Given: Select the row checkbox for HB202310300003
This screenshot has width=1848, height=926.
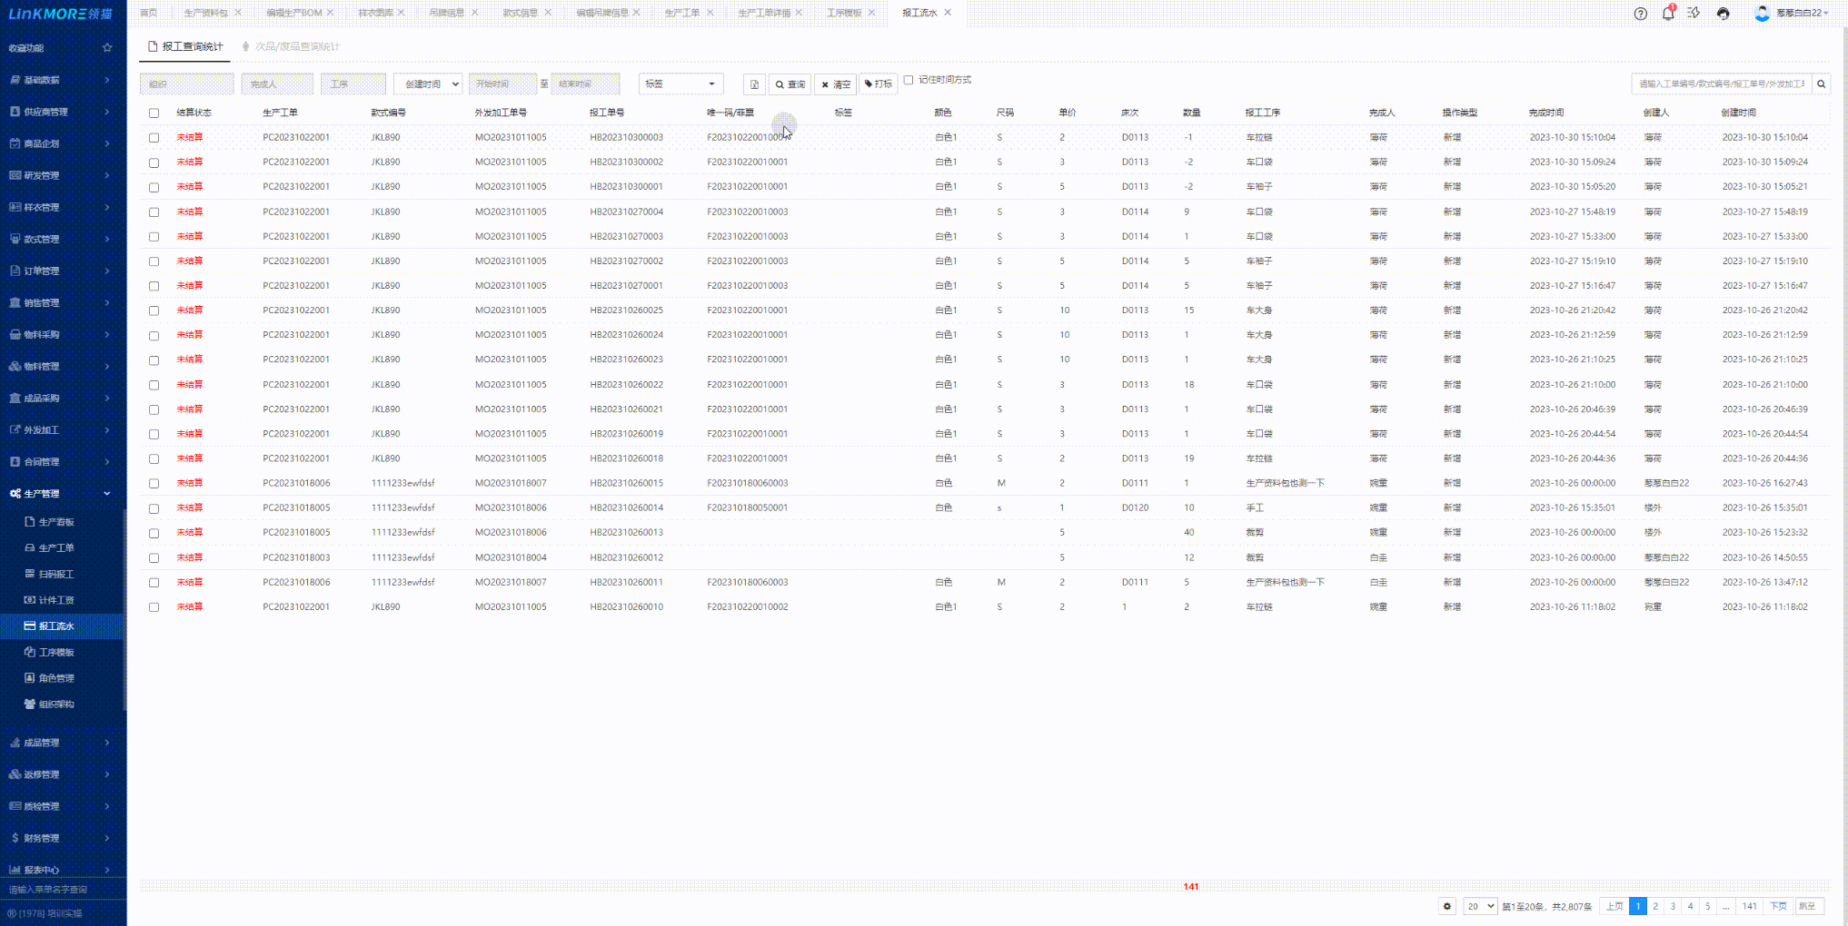Looking at the screenshot, I should 154,138.
